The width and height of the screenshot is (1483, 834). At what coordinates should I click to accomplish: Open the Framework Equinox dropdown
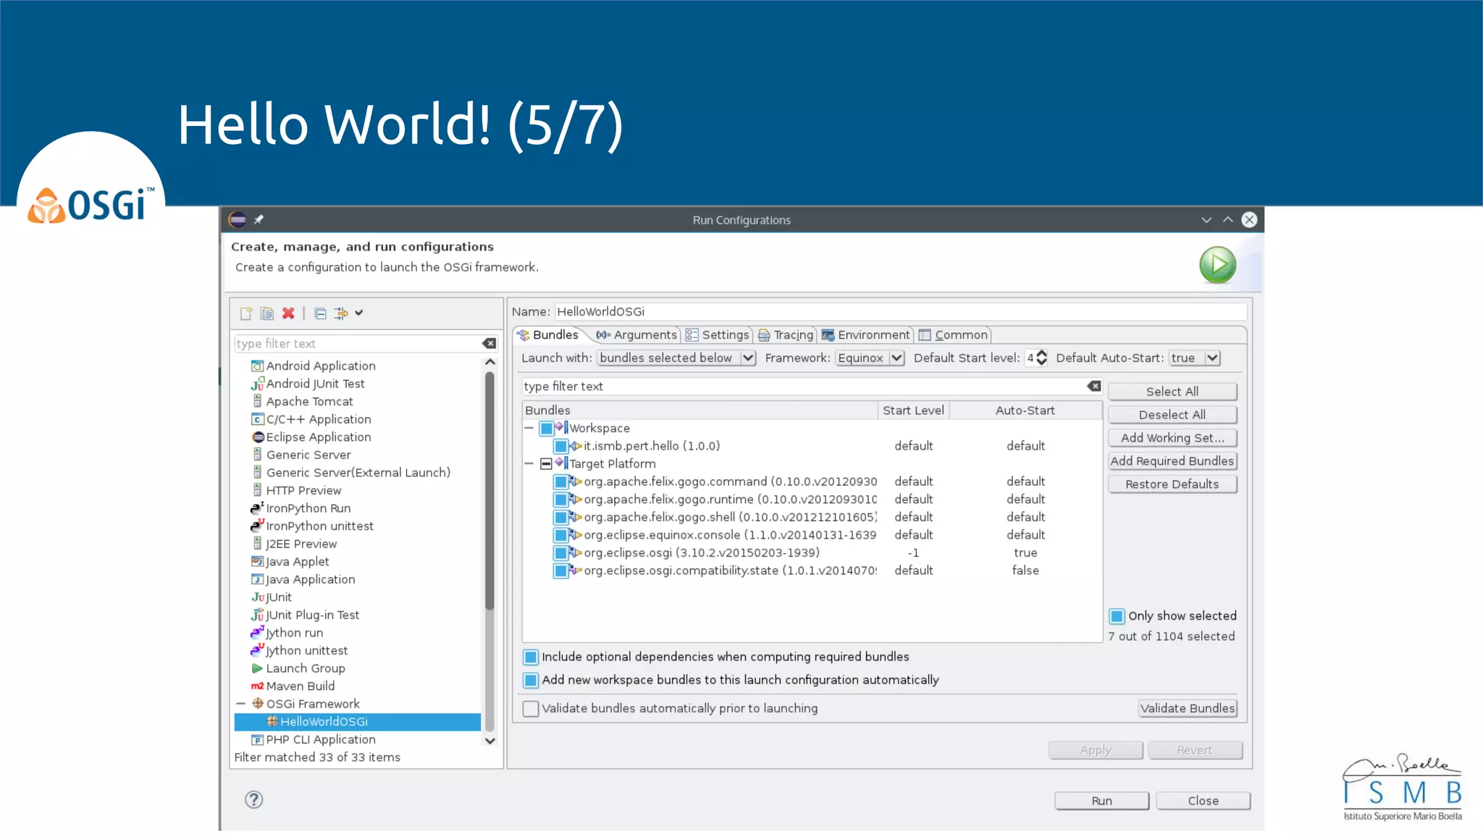point(896,358)
